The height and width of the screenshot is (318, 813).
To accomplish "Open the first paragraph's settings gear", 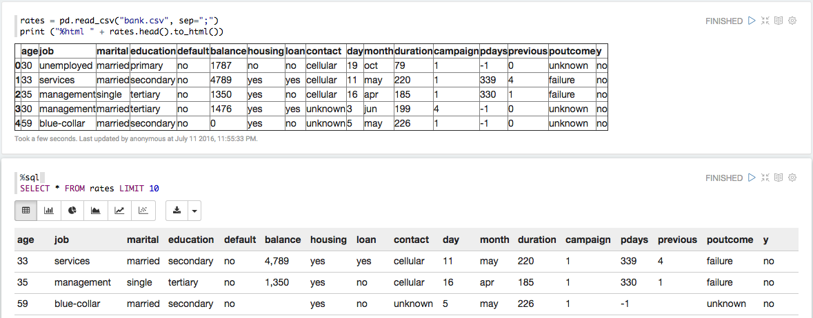I will coord(792,21).
